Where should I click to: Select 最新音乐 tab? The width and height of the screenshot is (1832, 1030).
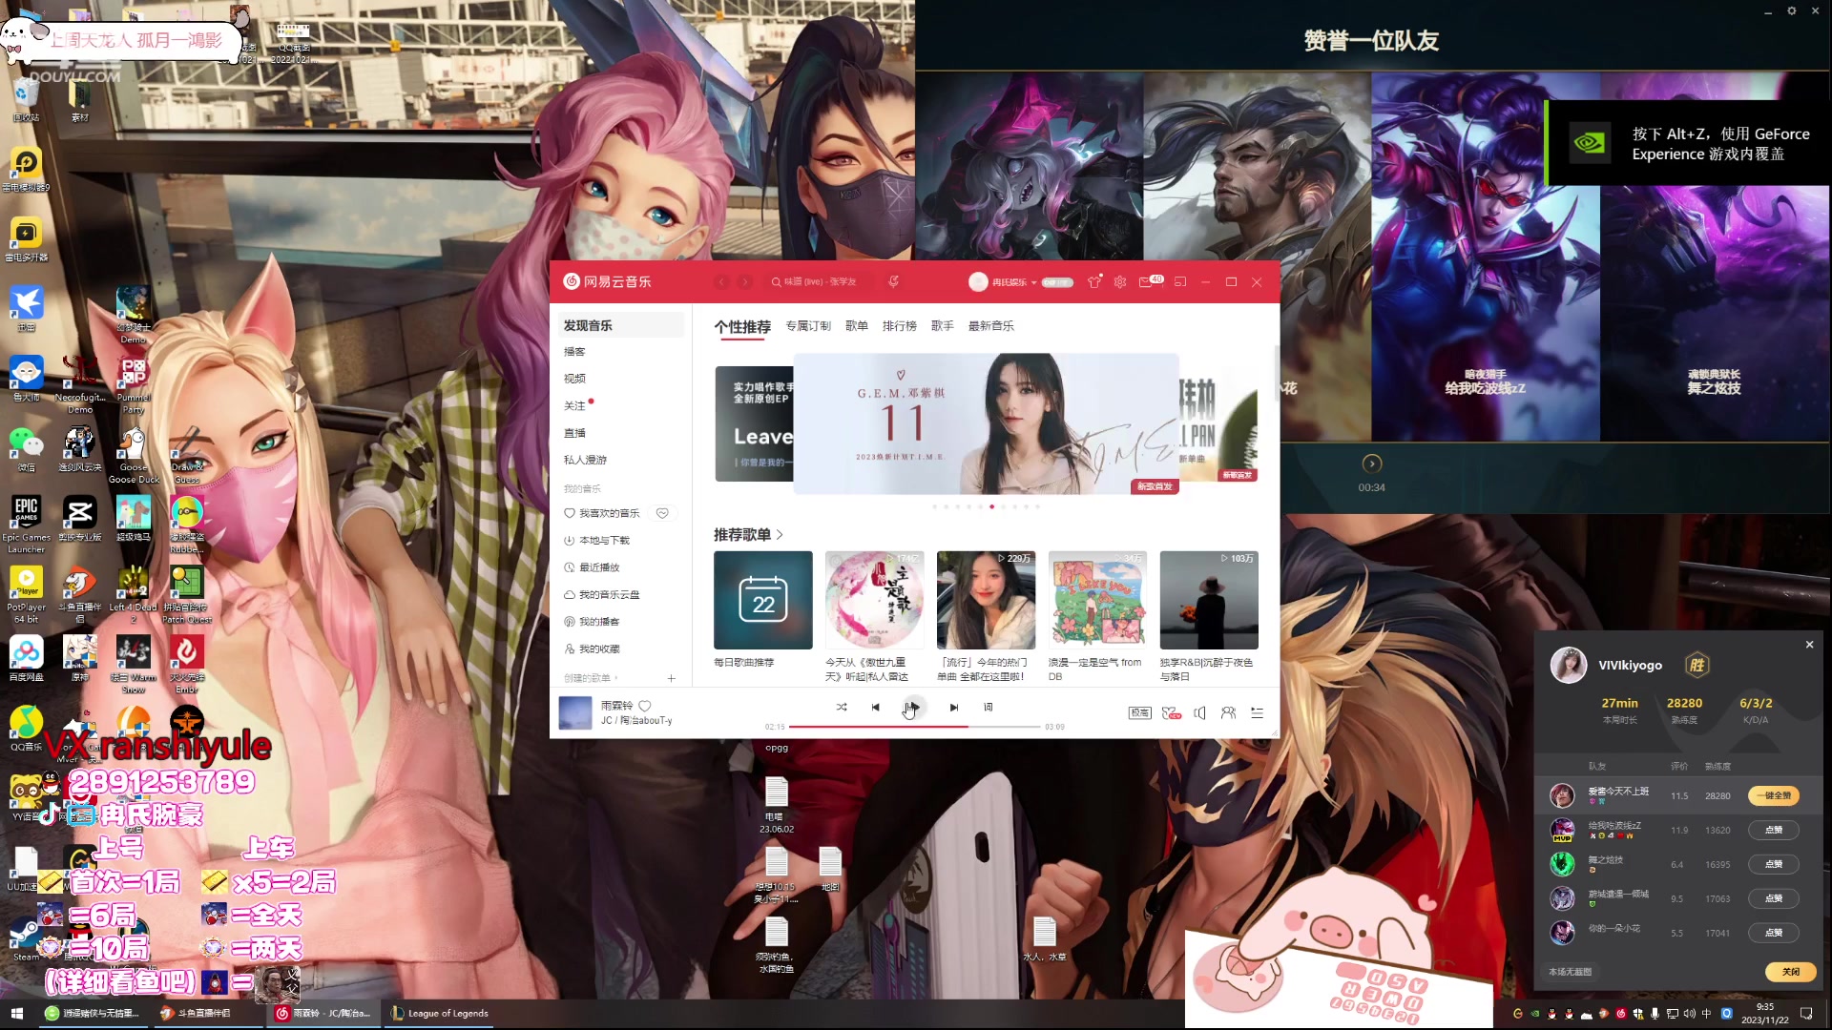(x=990, y=326)
